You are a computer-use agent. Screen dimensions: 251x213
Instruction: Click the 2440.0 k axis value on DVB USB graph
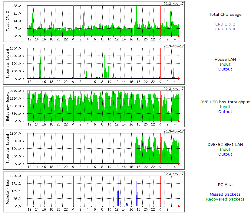17,91
